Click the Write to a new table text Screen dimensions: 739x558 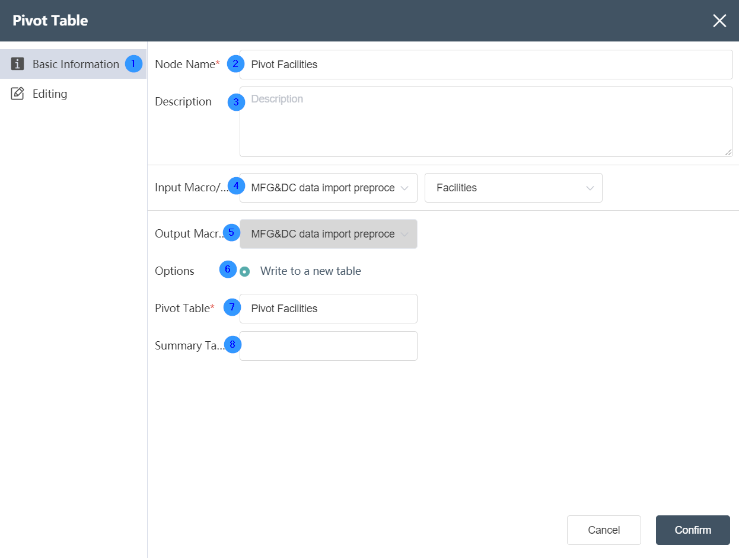pos(311,271)
